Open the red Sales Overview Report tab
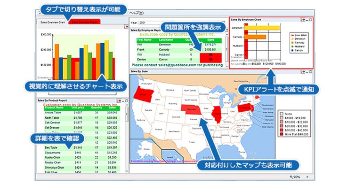 pyautogui.click(x=84, y=22)
